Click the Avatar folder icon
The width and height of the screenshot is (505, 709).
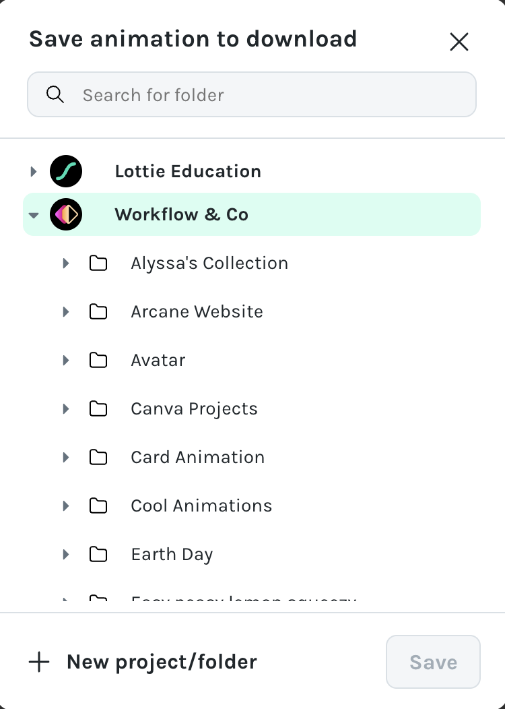click(98, 361)
